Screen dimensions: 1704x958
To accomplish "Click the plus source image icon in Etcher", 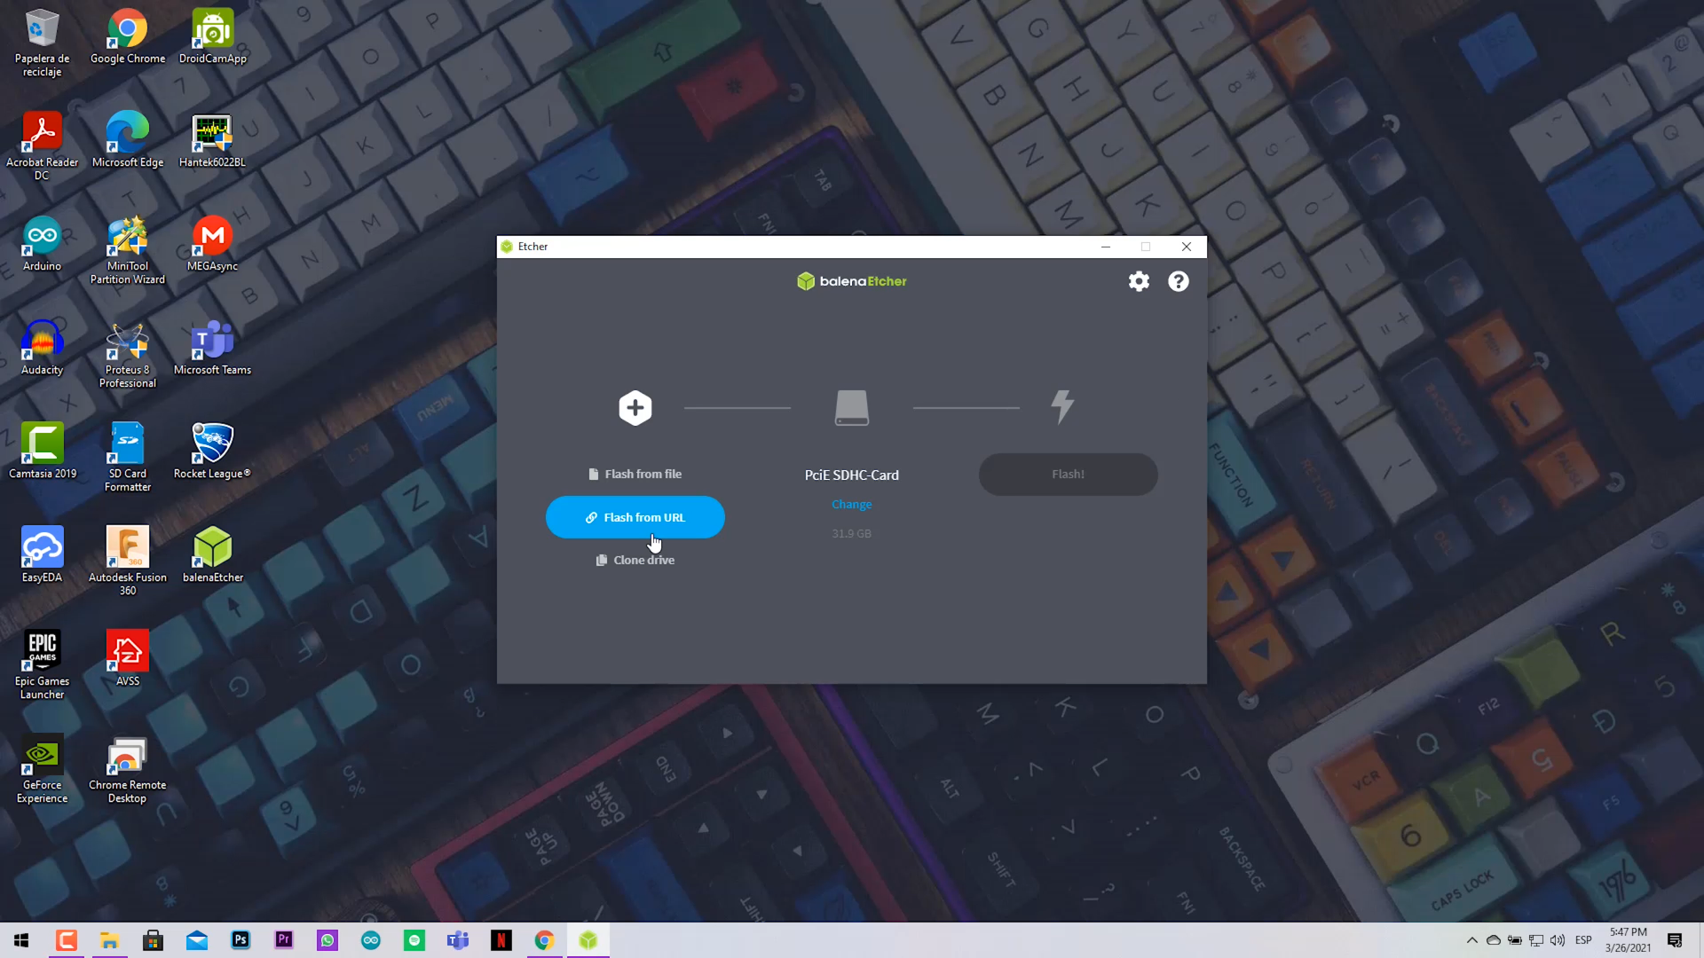I will pos(635,408).
